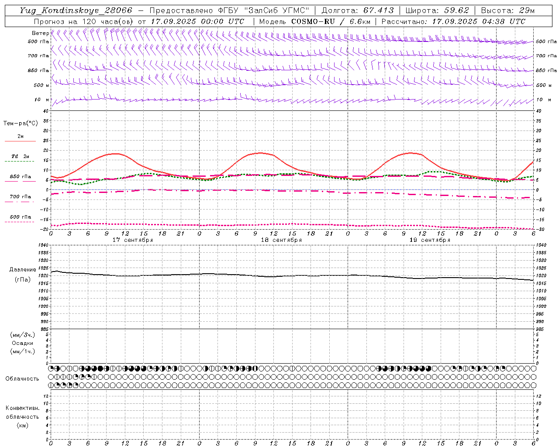The image size is (559, 447).
Task: Click the 'Предоставлено ФГБУ "ЗапСиб УГМС"' provider text
Action: coord(229,10)
